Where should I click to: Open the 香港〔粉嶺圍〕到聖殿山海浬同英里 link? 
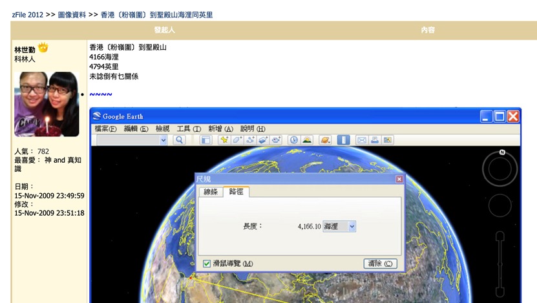[x=156, y=15]
